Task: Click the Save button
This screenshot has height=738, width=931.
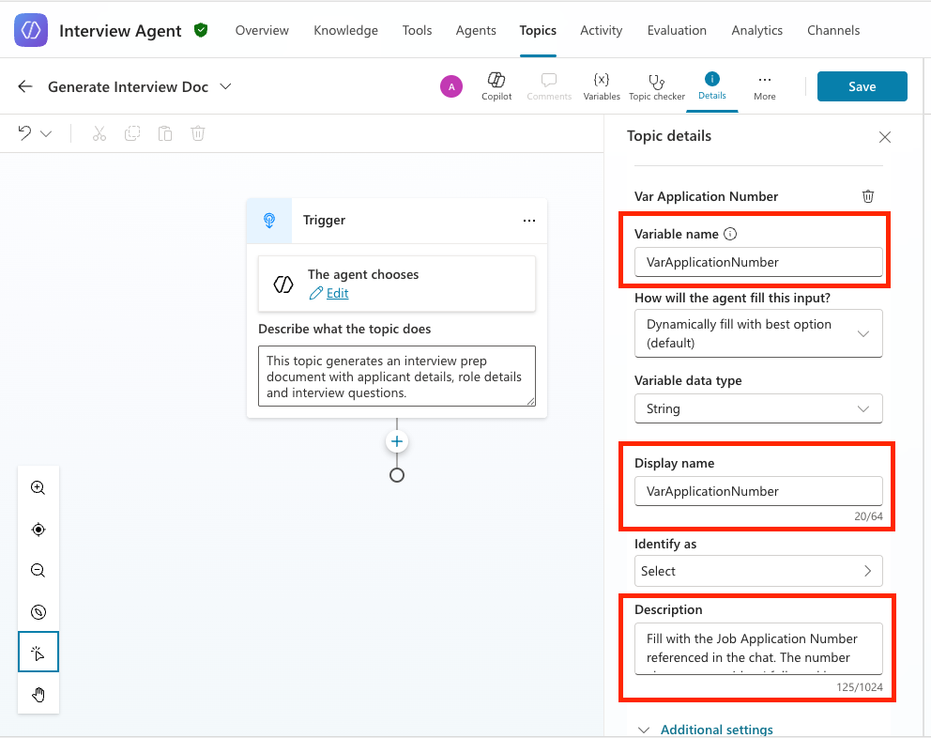Action: (862, 86)
